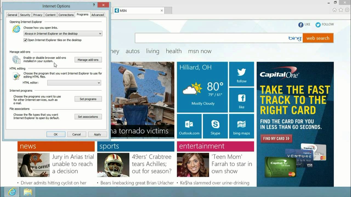Image resolution: width=351 pixels, height=197 pixels.
Task: Click the dialog Help question mark
Action: pos(94,5)
